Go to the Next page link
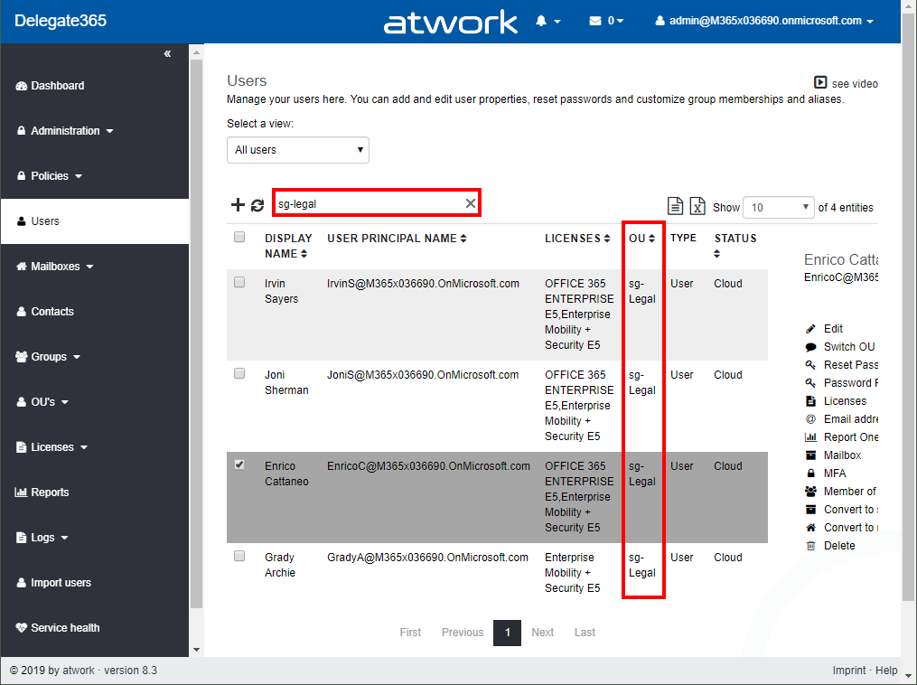917x685 pixels. (543, 633)
